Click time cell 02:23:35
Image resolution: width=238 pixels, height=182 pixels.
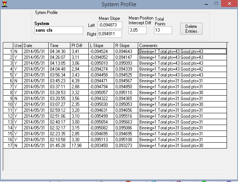(x=59, y=134)
